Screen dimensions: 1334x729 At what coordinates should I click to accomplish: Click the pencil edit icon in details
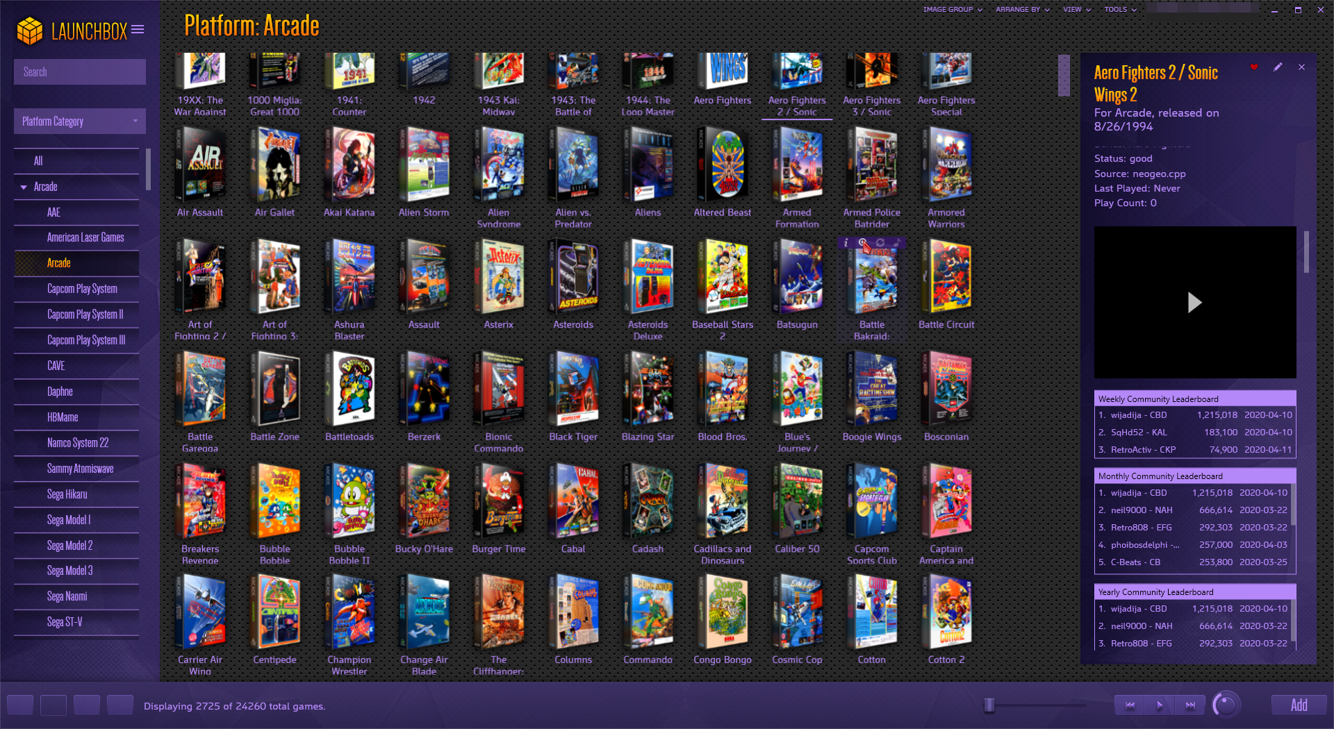(x=1278, y=67)
